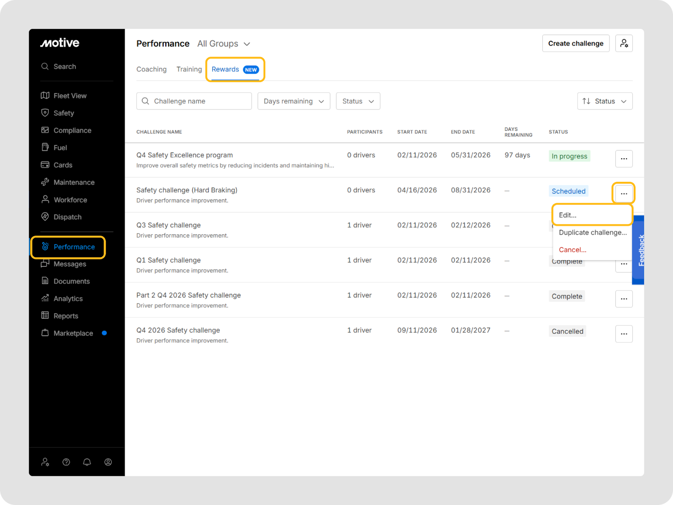The height and width of the screenshot is (505, 673).
Task: Open the Maintenance wrench icon in sidebar
Action: (x=45, y=182)
